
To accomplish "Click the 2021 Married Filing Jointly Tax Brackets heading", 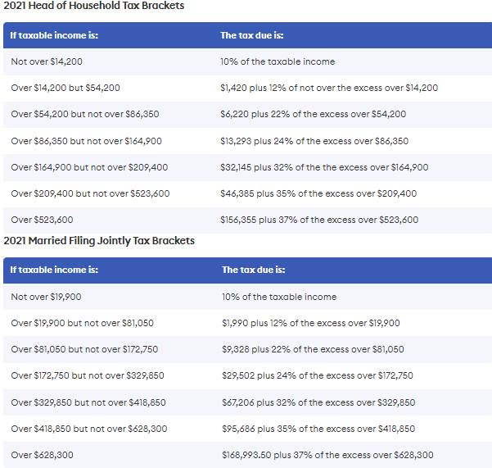I will coord(99,241).
